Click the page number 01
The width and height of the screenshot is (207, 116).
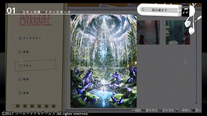[x=11, y=11]
